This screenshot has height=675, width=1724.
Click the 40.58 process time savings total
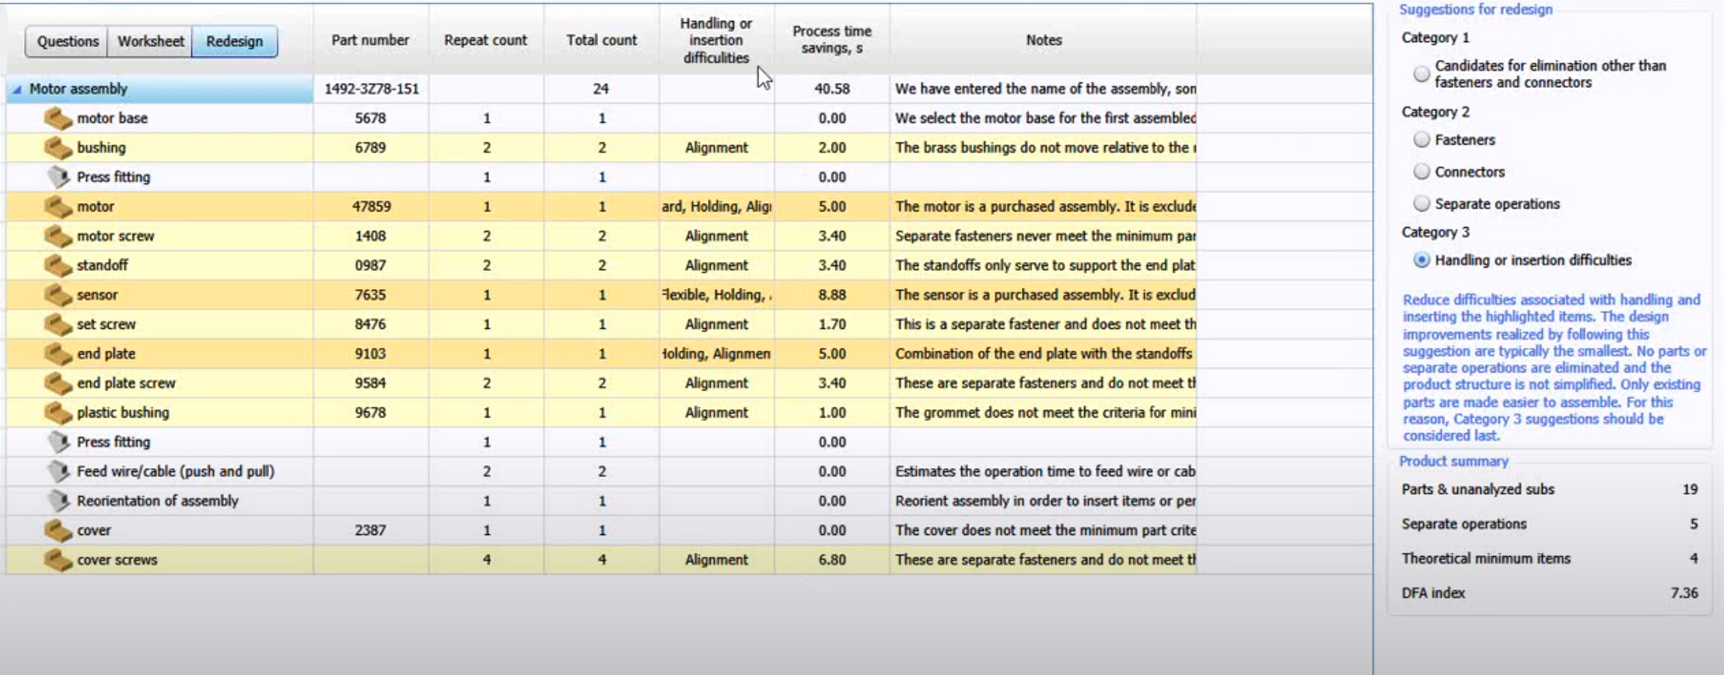[832, 89]
